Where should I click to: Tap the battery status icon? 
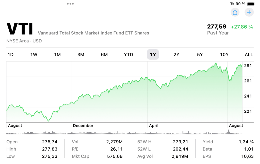point(251,4)
